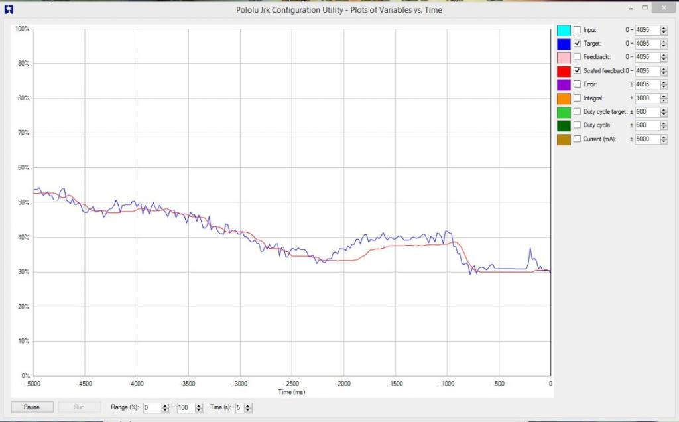Click the Target range value field
Screen dimensions: 679x422
[647, 43]
